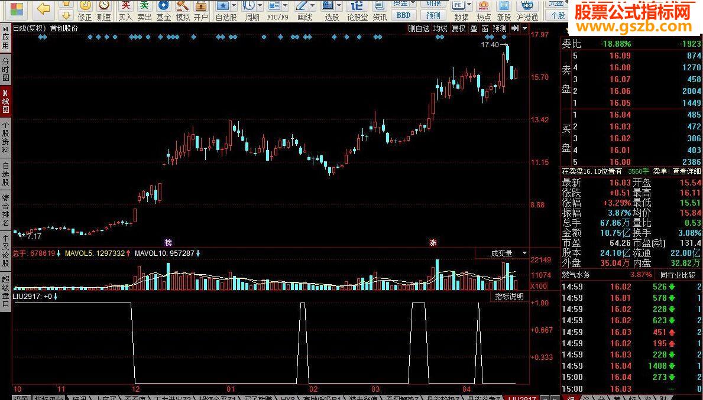Click the 周期 period clock icon

pyautogui.click(x=249, y=6)
